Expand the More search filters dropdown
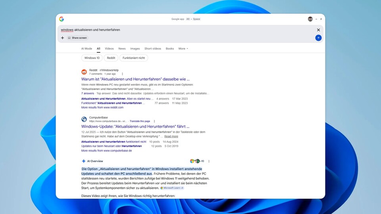Image resolution: width=381 pixels, height=214 pixels. click(183, 49)
